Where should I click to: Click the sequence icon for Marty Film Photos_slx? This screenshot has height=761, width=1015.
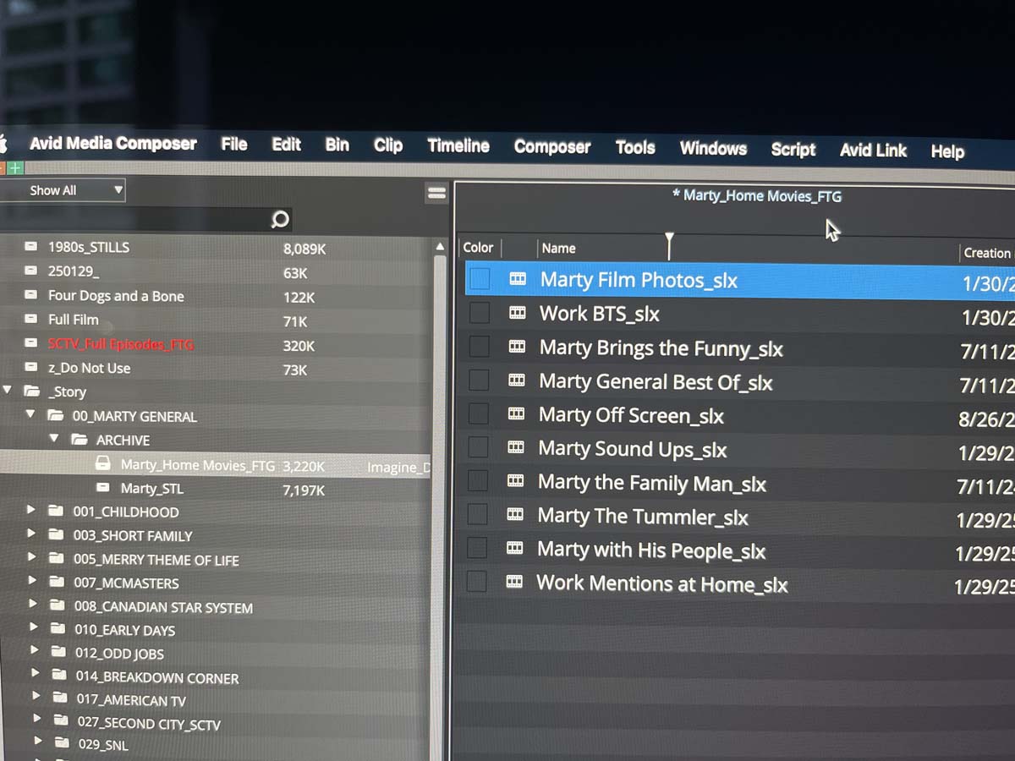coord(517,279)
